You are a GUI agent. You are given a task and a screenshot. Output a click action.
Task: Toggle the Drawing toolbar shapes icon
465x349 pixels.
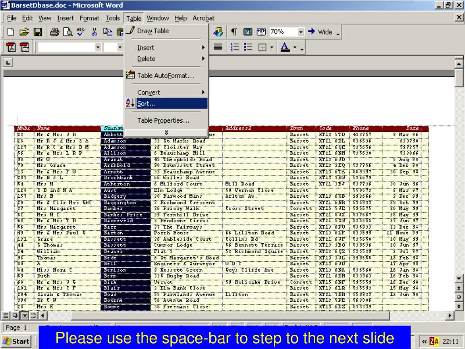pos(218,32)
